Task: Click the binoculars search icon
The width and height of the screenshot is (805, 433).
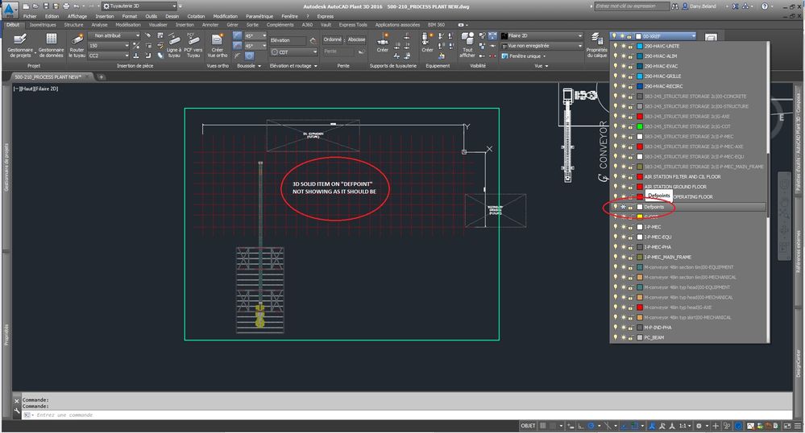Action: pyautogui.click(x=674, y=6)
